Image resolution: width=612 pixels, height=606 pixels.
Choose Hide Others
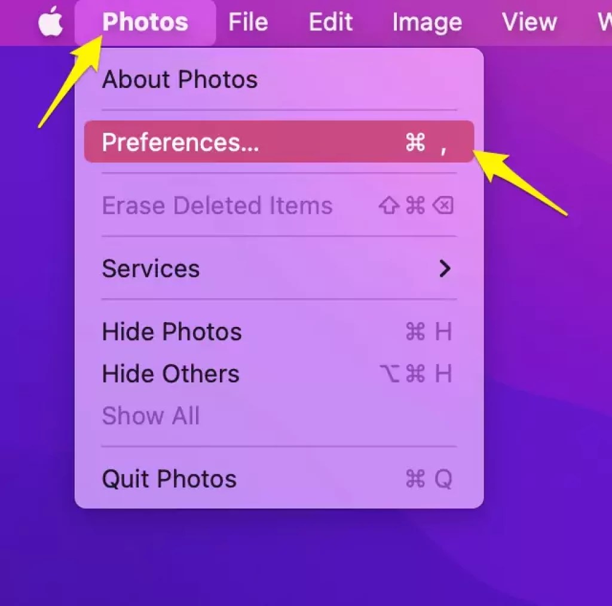(170, 374)
